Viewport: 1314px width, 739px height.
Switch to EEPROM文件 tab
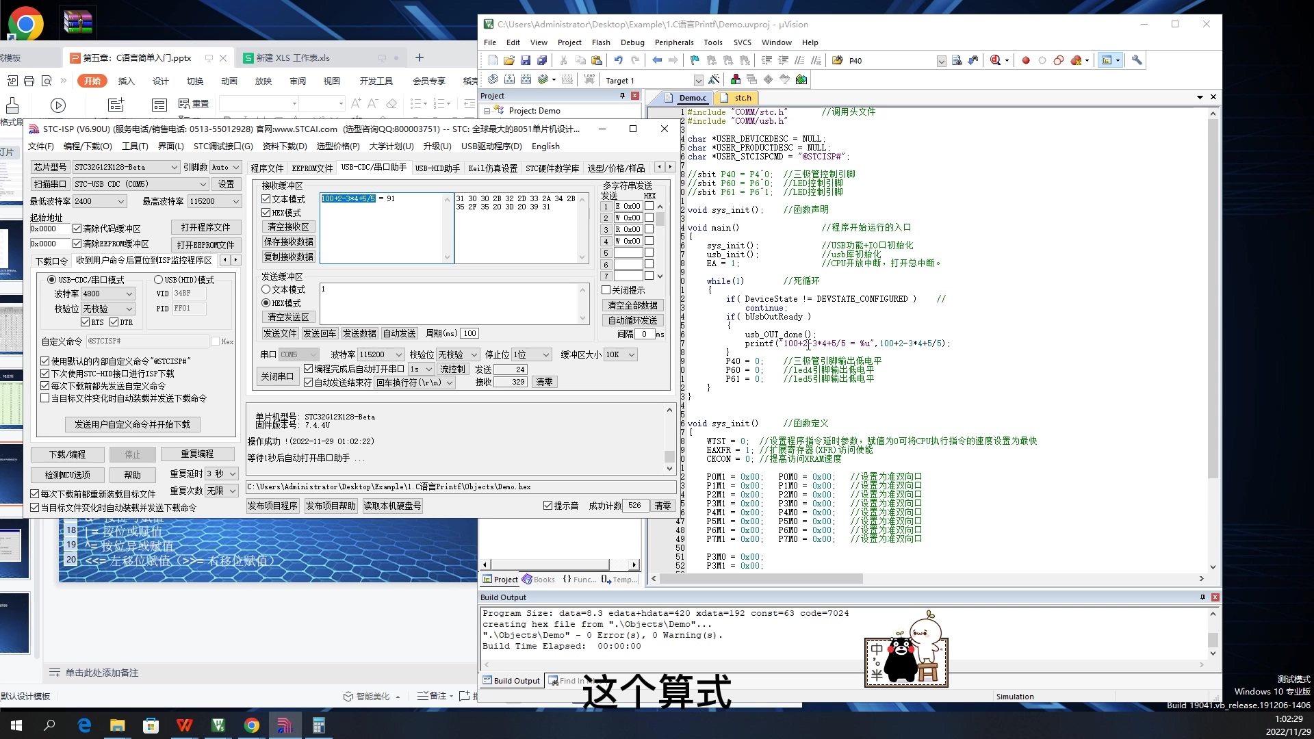coord(312,168)
